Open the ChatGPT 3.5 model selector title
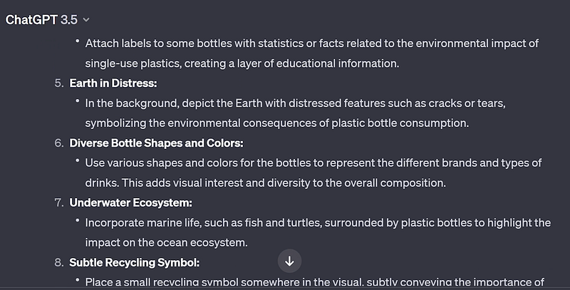This screenshot has height=290, width=570. [x=41, y=20]
